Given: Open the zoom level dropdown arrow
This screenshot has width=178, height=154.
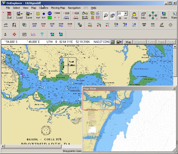Looking at the screenshot, I should coord(126,13).
